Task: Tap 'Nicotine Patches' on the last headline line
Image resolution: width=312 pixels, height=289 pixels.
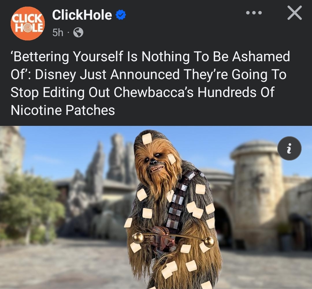Action: tap(63, 110)
